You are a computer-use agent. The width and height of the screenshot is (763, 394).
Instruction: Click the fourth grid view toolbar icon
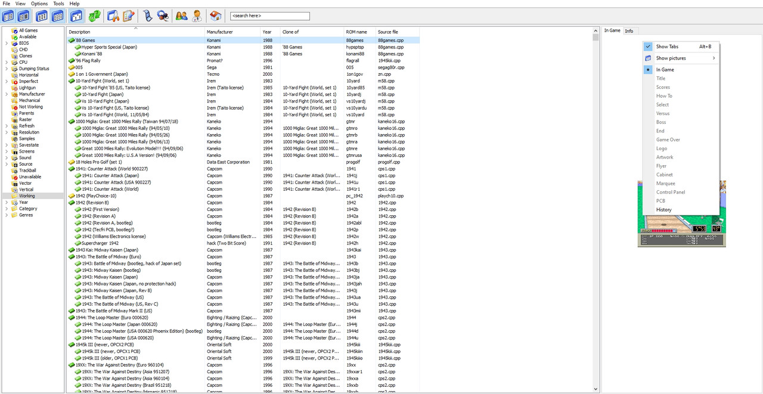pos(57,16)
